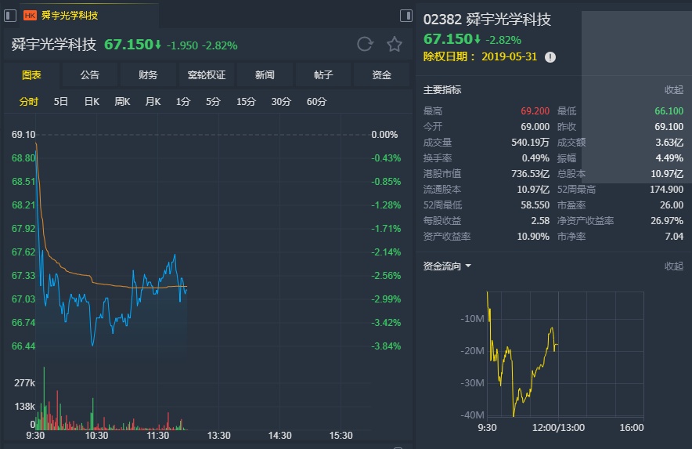692x449 pixels.
Task: Click the refresh quote icon
Action: 365,44
